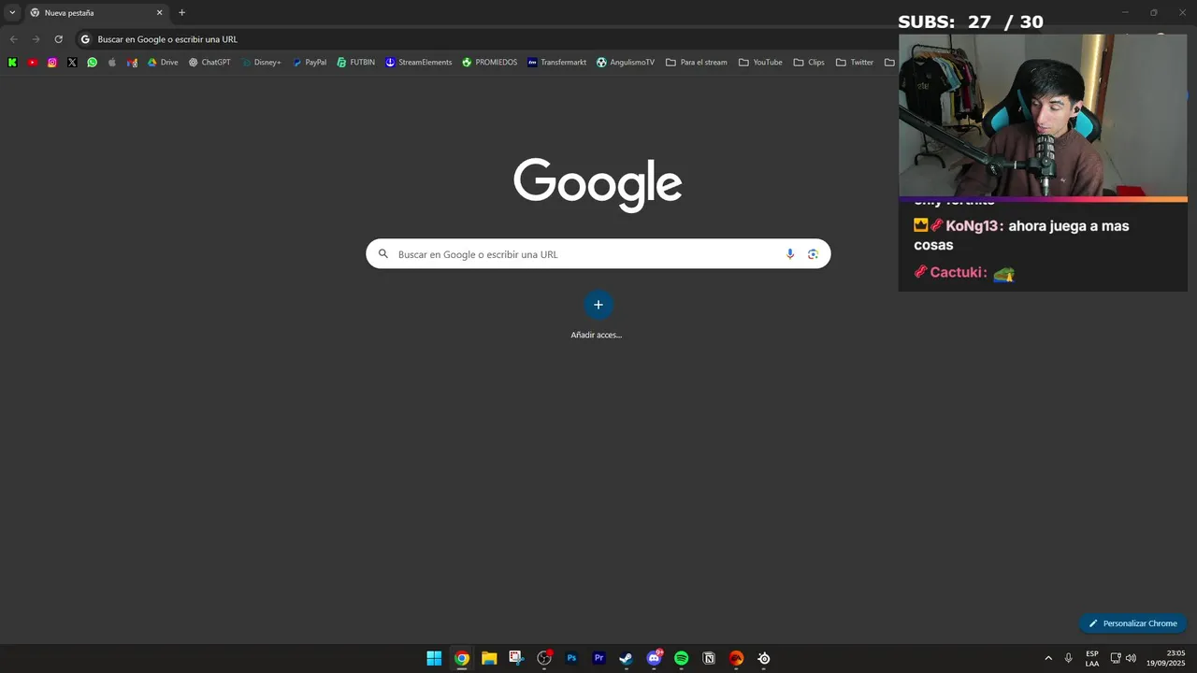Open File Explorer from the taskbar
The width and height of the screenshot is (1197, 673).
click(x=489, y=658)
